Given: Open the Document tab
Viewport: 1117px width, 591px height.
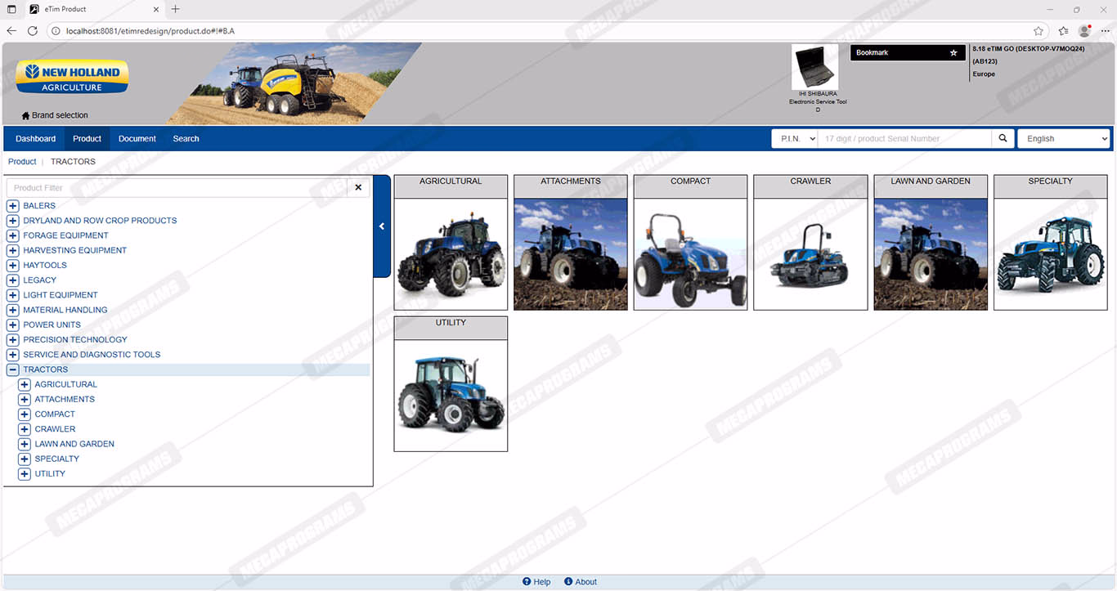Looking at the screenshot, I should [x=137, y=139].
